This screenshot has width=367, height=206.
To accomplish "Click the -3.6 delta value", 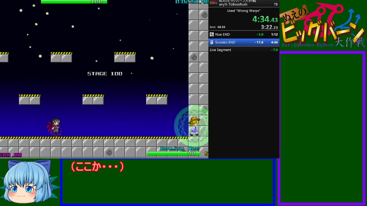I will pyautogui.click(x=260, y=34).
